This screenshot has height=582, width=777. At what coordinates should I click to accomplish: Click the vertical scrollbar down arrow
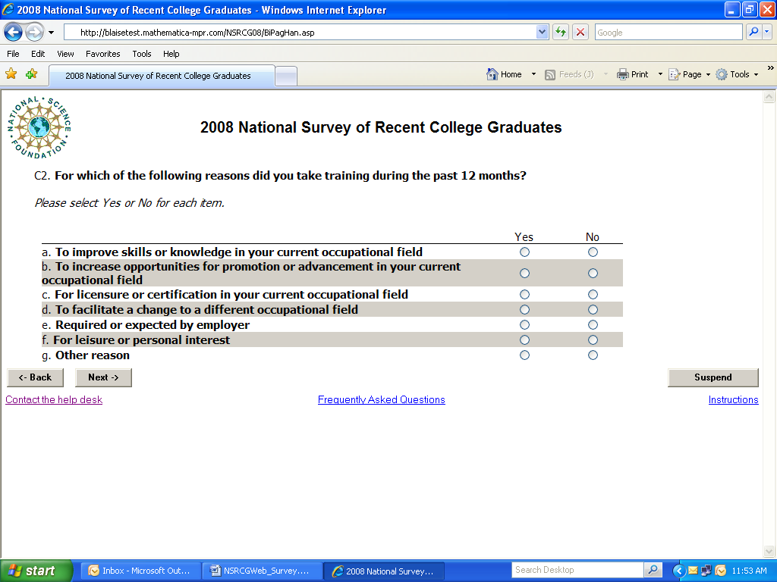tap(770, 552)
